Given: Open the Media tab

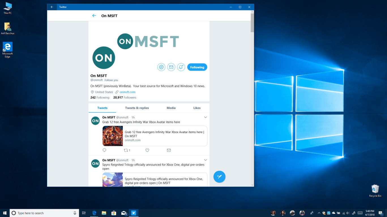Looking at the screenshot, I should pyautogui.click(x=171, y=108).
